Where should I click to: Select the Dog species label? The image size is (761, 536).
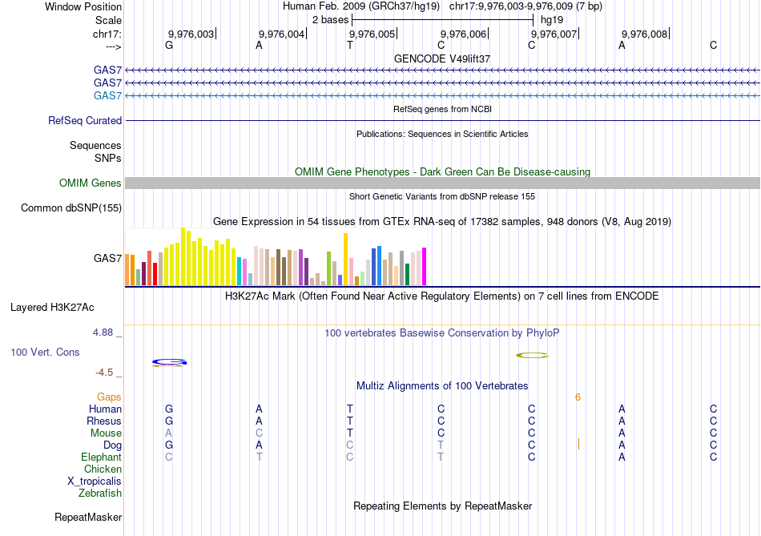[113, 445]
